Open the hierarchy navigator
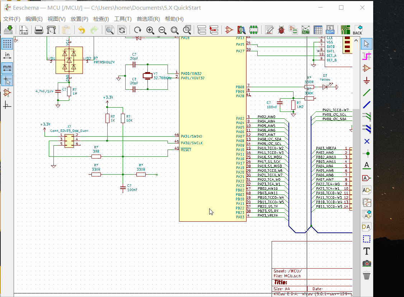 202,30
